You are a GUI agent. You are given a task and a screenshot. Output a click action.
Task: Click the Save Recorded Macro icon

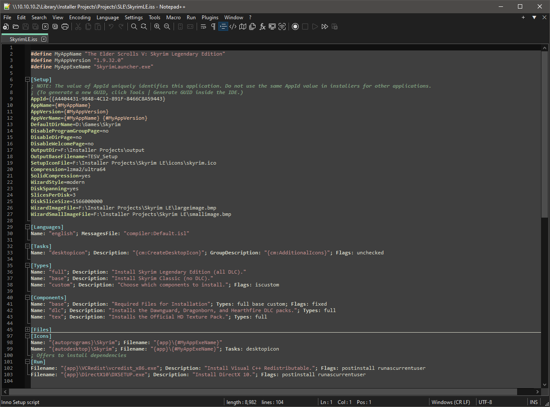pos(335,27)
